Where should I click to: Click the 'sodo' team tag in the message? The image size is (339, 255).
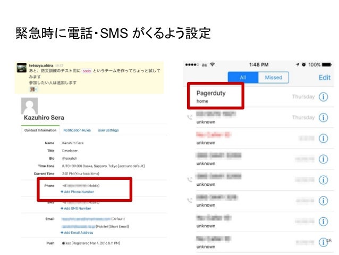tap(87, 71)
